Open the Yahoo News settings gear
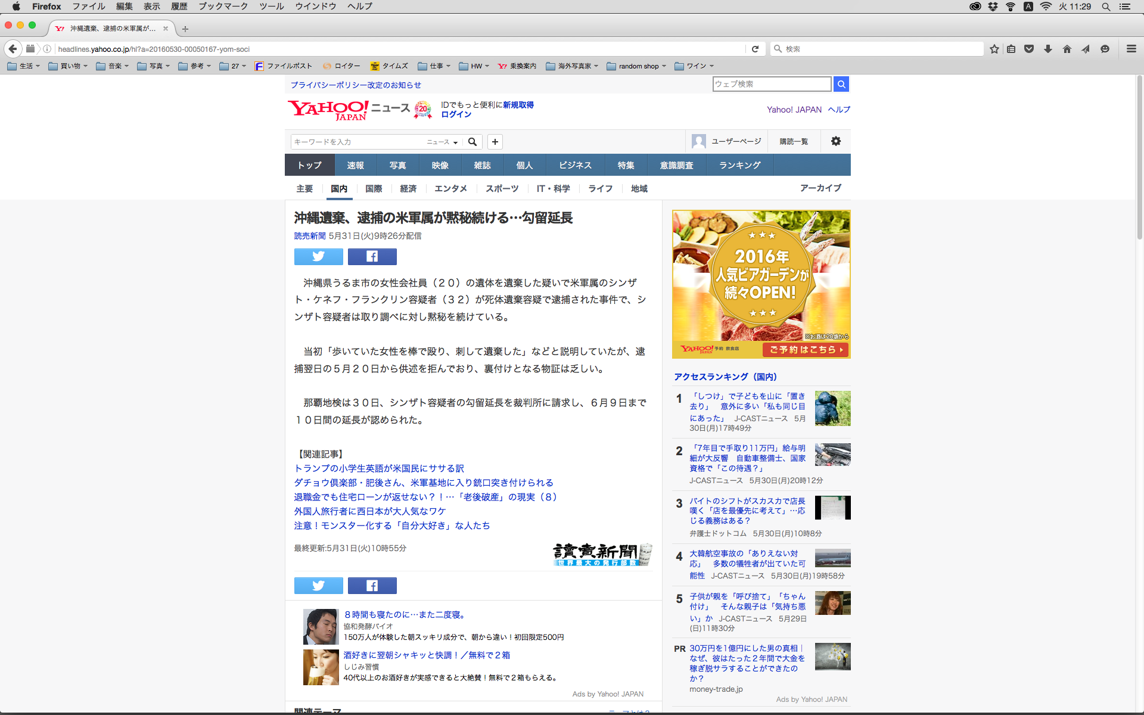The height and width of the screenshot is (715, 1144). tap(835, 141)
